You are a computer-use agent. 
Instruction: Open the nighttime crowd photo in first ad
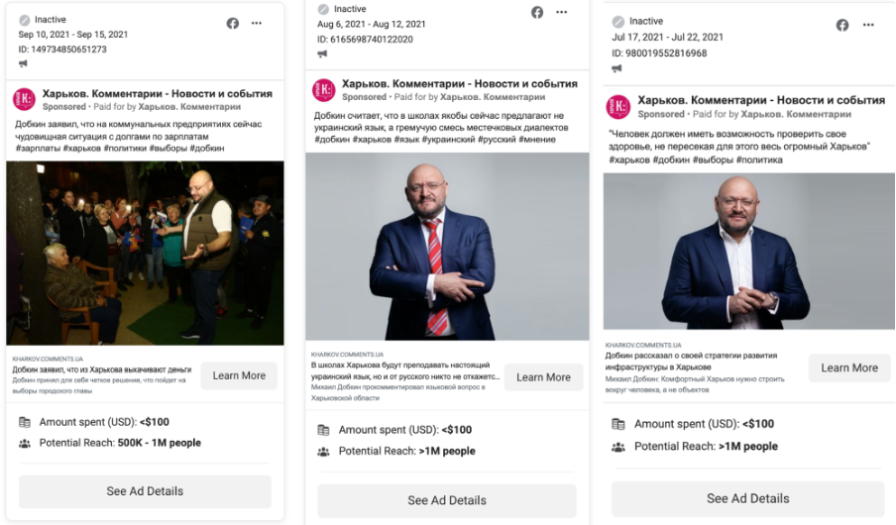(x=145, y=253)
